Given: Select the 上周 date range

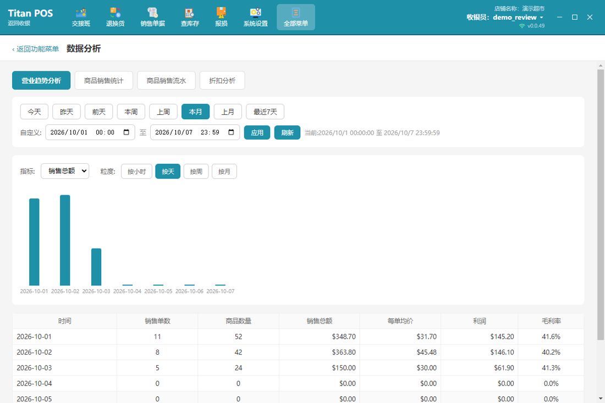Looking at the screenshot, I should point(163,112).
